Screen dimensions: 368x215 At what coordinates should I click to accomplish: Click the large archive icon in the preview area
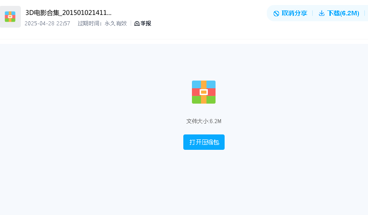click(x=204, y=92)
